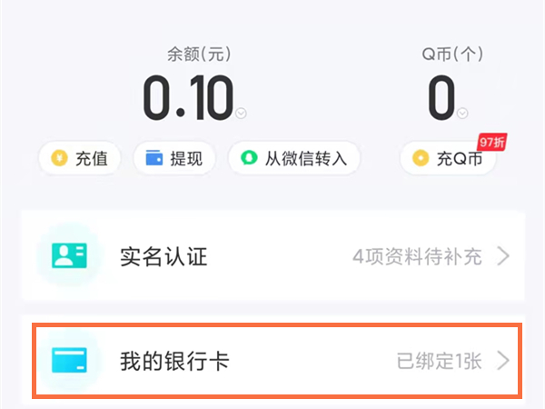Tap the 0.10 balance amount

pos(187,98)
